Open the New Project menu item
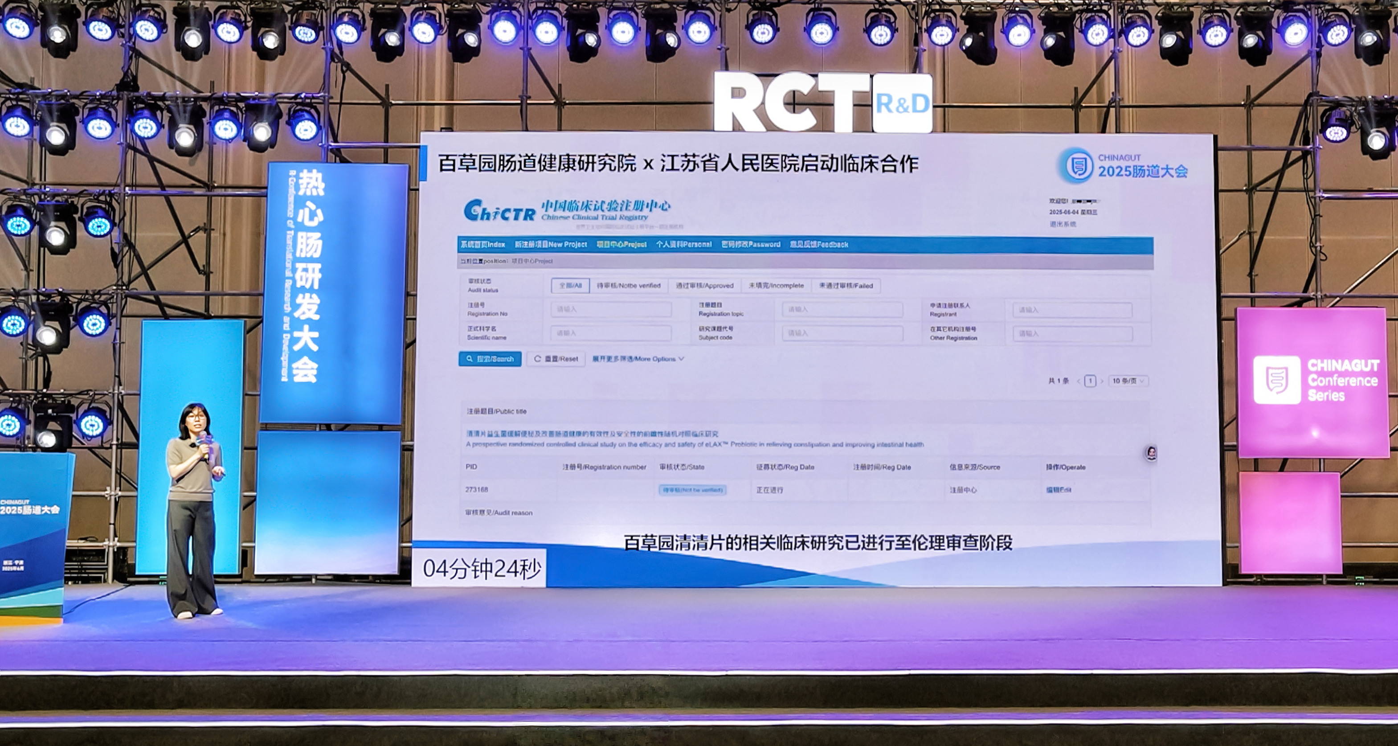The image size is (1398, 746). [551, 244]
